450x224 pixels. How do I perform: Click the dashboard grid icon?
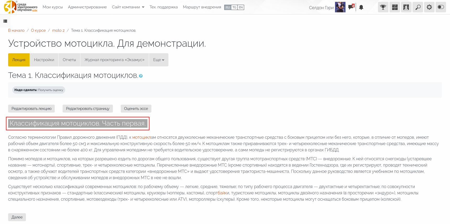click(x=394, y=7)
